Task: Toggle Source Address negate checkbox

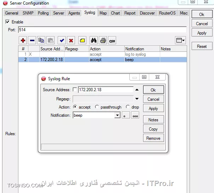Action: pos(75,89)
